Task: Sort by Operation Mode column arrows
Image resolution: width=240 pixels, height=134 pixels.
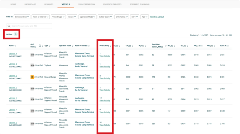Action: coord(73,46)
